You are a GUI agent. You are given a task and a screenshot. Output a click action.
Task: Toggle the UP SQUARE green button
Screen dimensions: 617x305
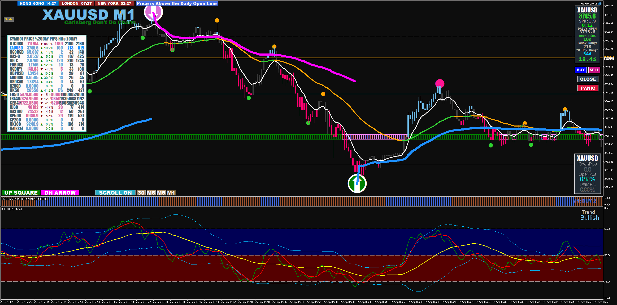click(x=21, y=193)
